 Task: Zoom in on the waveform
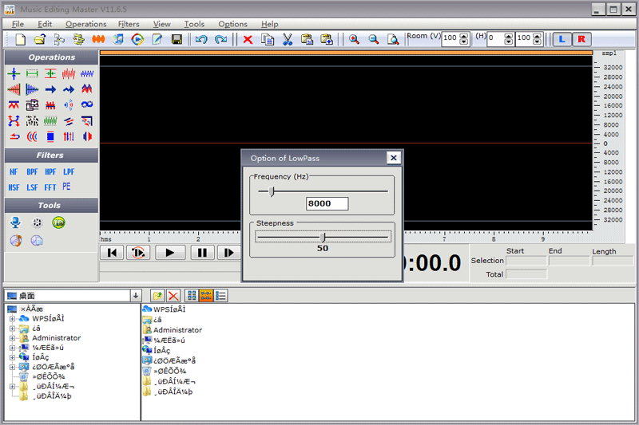click(354, 39)
